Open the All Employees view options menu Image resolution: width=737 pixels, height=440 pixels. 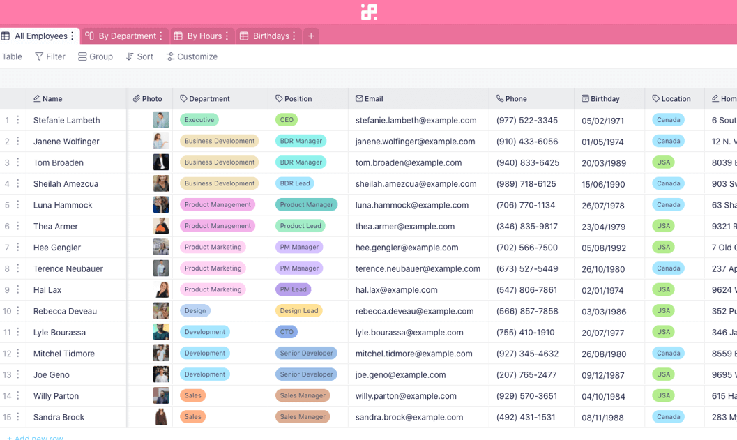click(73, 35)
